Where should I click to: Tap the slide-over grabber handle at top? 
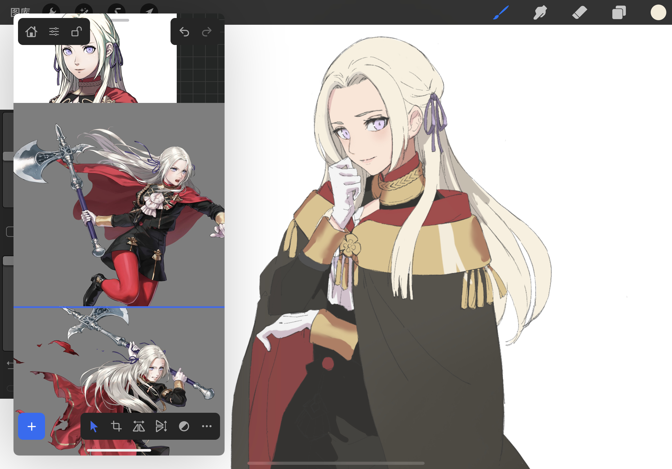tap(119, 20)
